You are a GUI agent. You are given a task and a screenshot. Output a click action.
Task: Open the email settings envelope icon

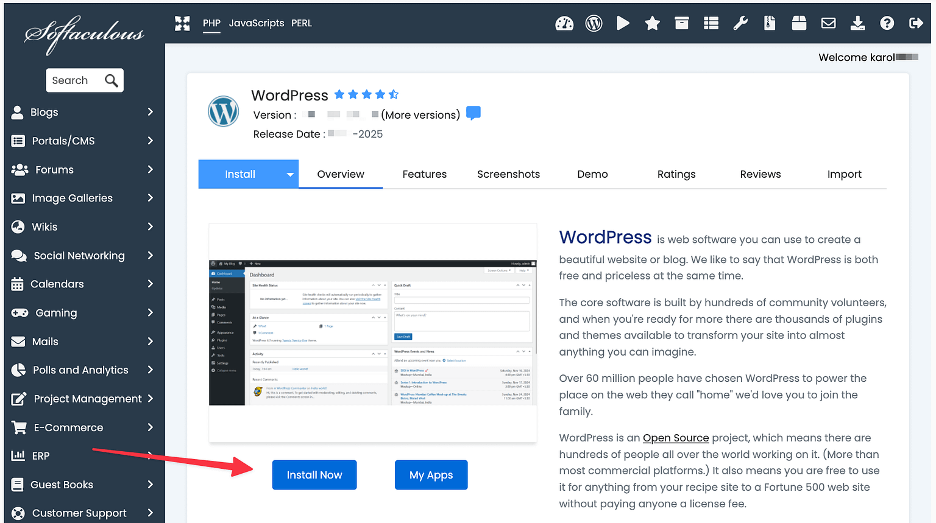point(828,23)
